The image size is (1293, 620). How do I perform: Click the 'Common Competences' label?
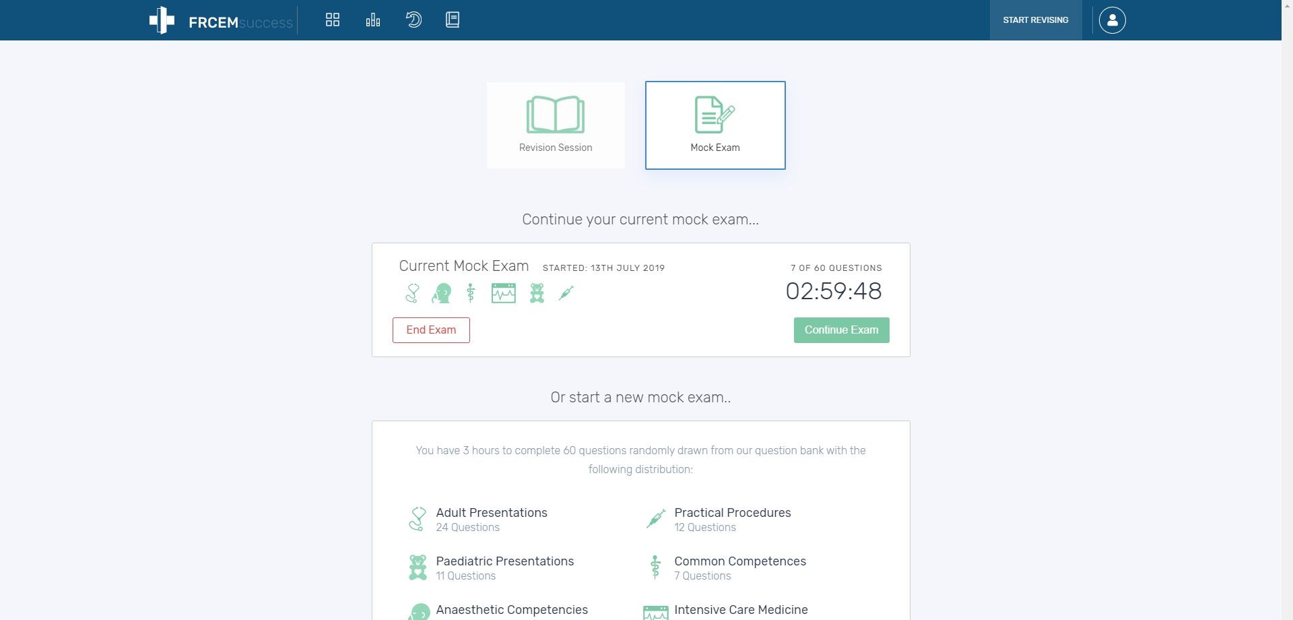click(x=740, y=561)
